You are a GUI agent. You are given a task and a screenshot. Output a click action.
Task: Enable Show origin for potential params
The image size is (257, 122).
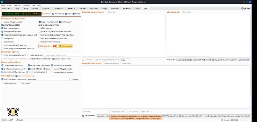[106, 12]
